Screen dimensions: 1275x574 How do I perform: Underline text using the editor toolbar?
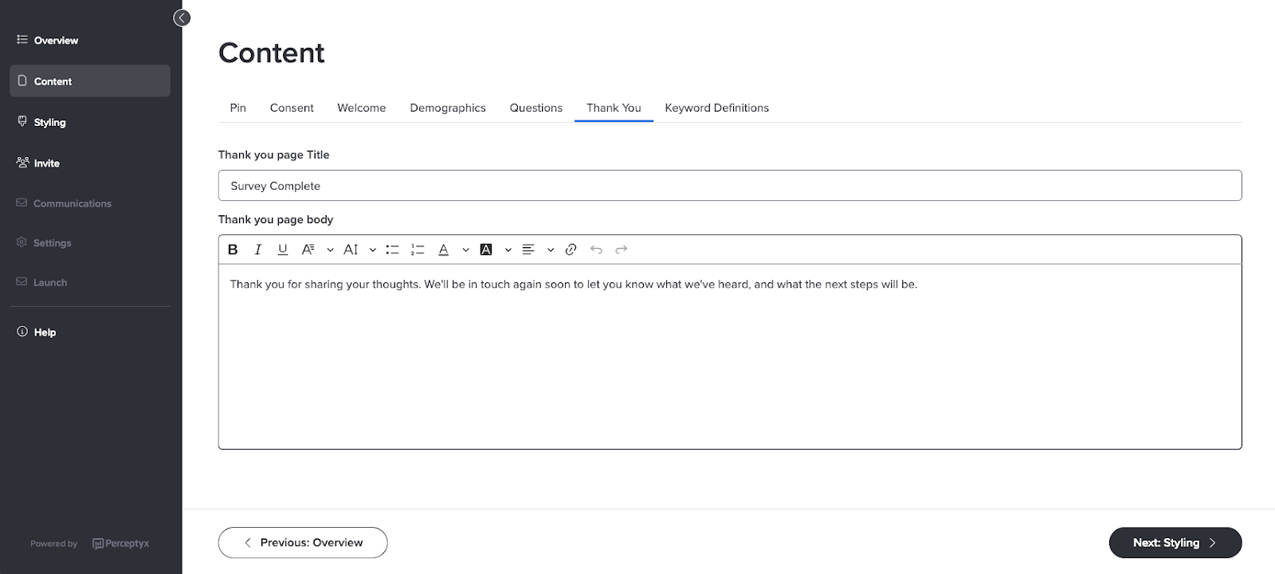pyautogui.click(x=282, y=250)
